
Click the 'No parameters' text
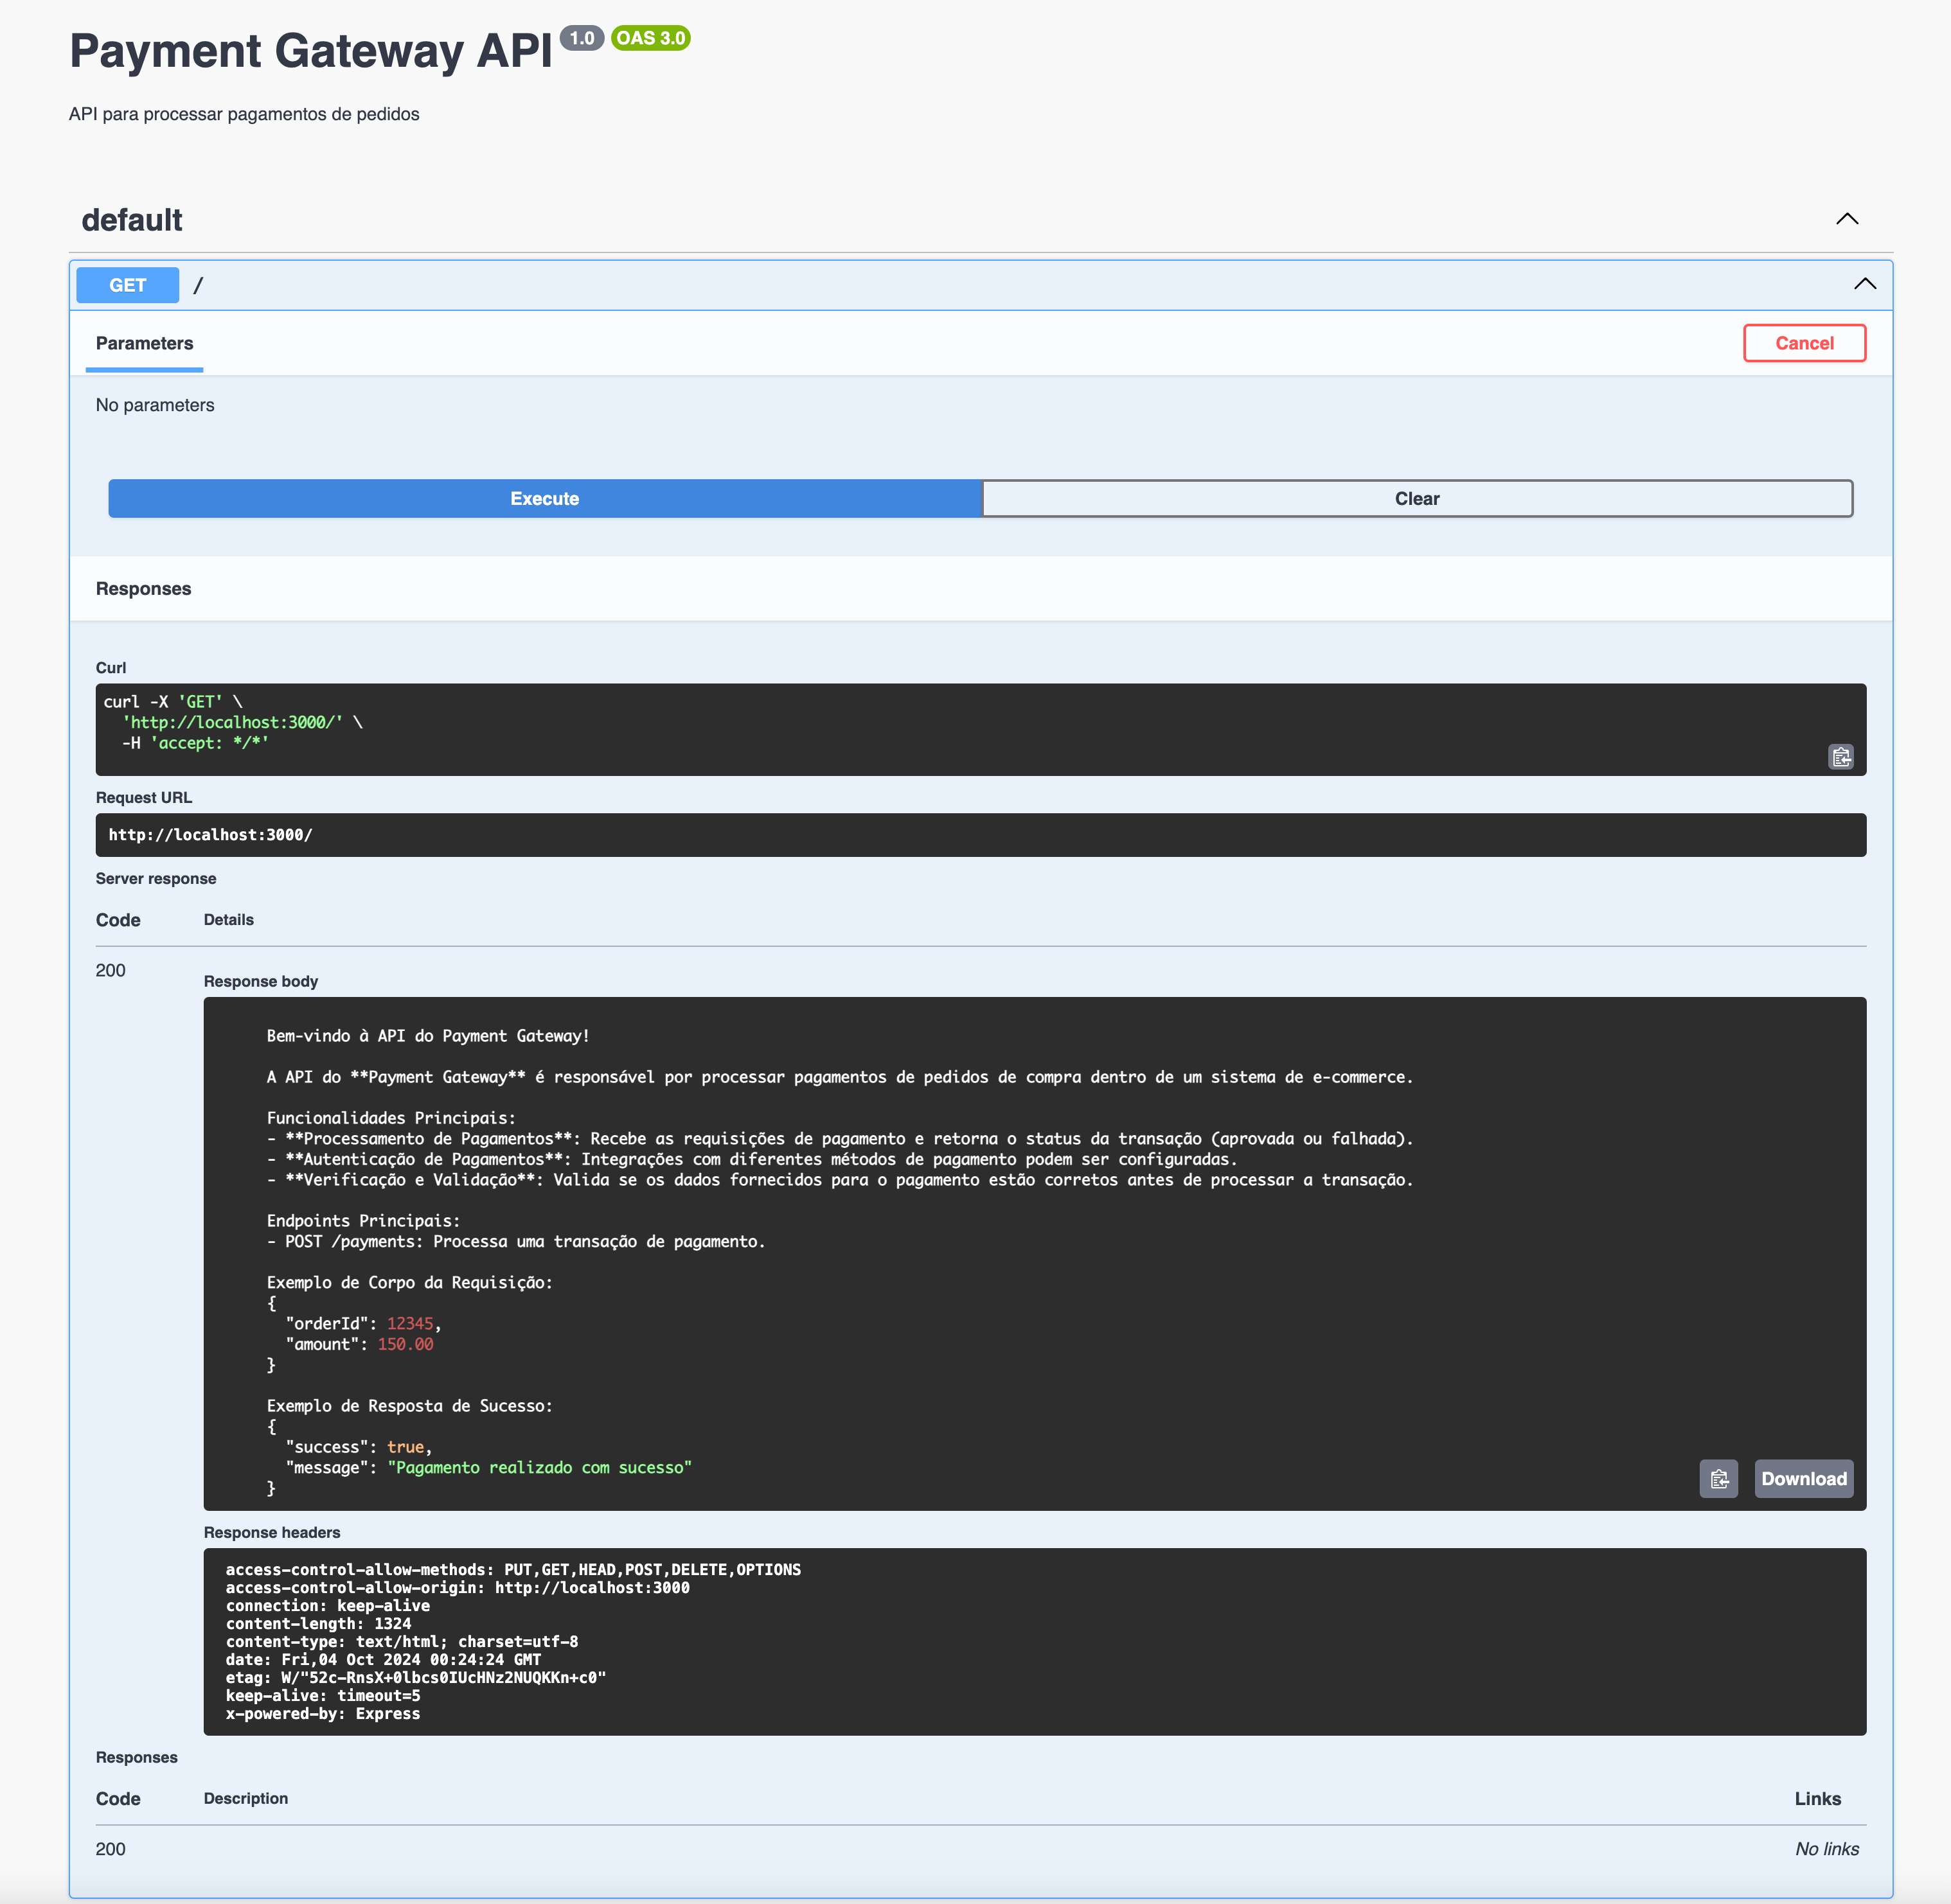coord(155,405)
